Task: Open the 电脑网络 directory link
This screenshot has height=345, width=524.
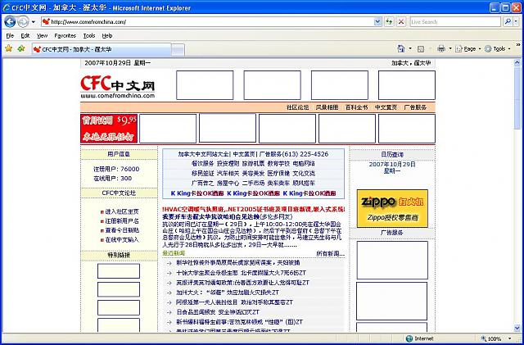Action: 304,164
